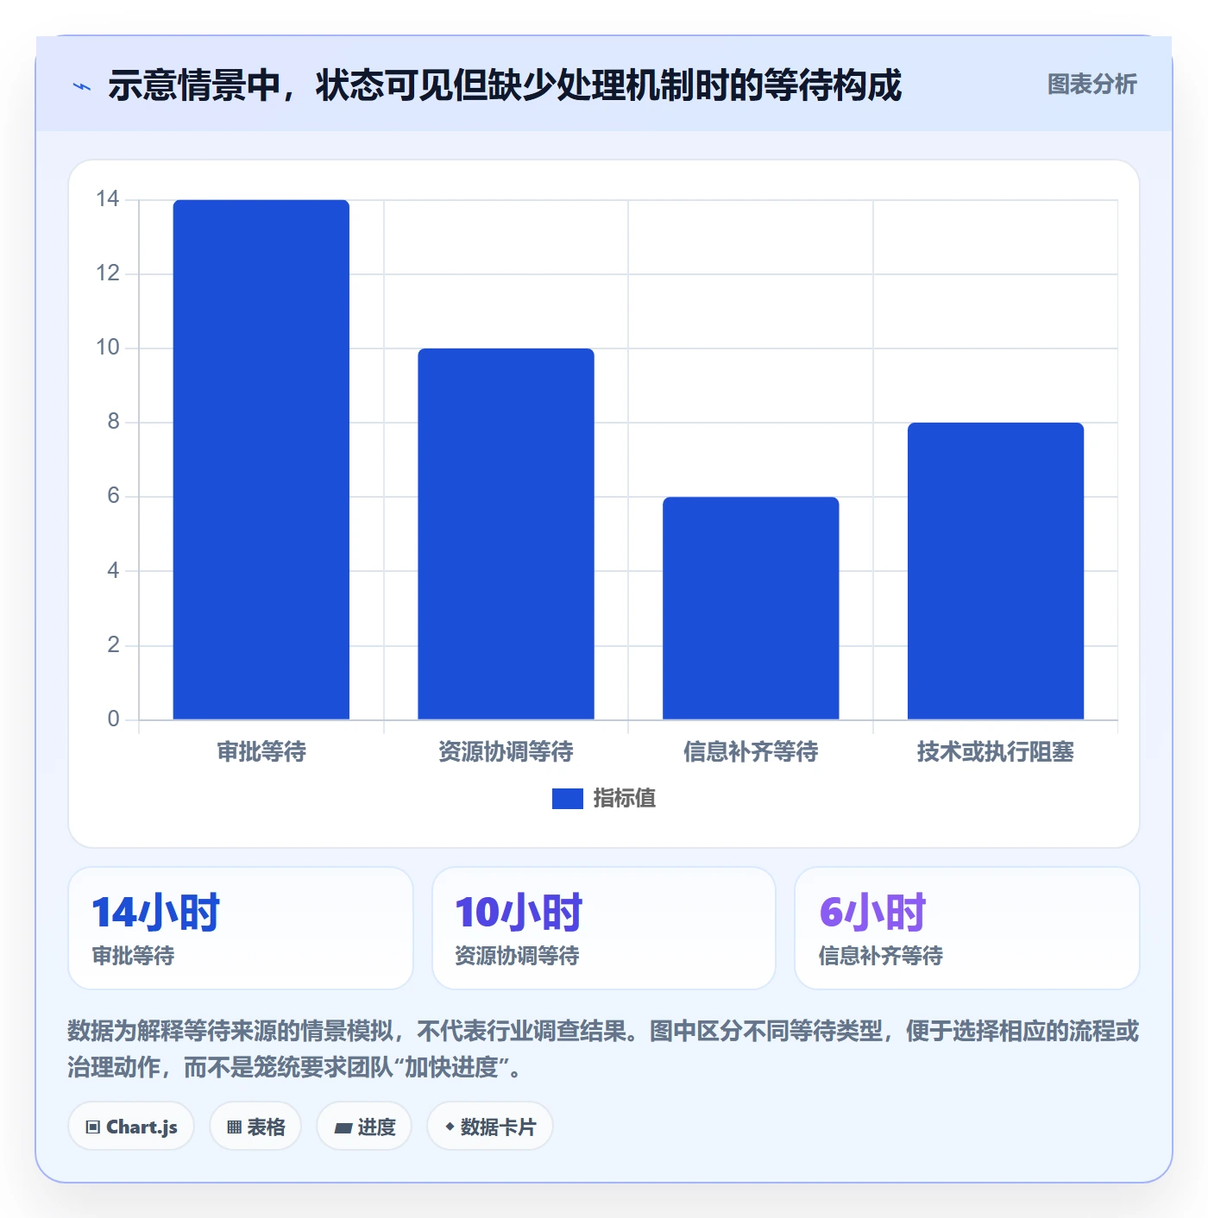Click the y-axis value 12
Viewport: 1208px width, 1218px height.
pyautogui.click(x=108, y=273)
